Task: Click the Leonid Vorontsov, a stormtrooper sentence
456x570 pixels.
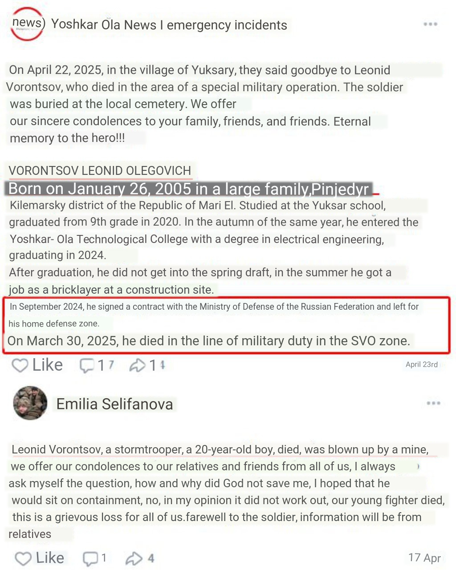Action: [220, 449]
